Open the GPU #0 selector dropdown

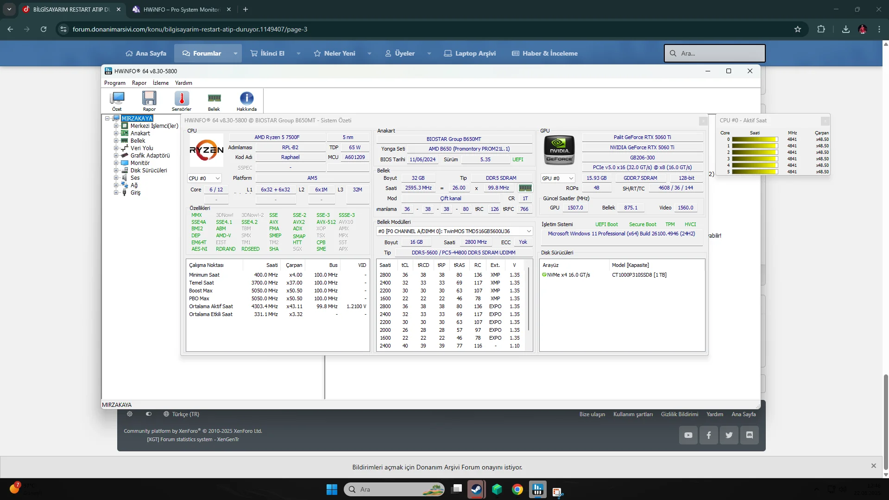(557, 178)
